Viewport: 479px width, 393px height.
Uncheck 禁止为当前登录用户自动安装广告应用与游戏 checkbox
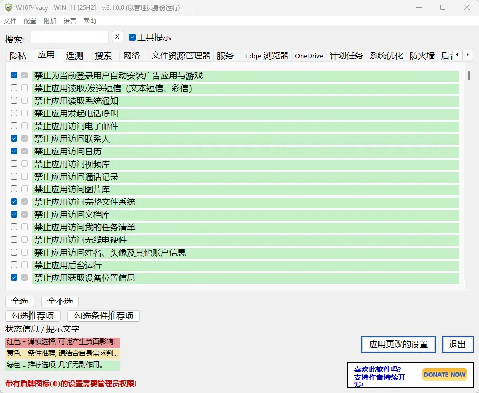14,75
